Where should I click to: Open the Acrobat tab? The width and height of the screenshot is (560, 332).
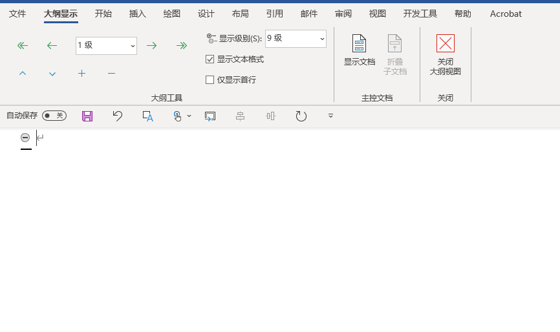[x=506, y=14]
